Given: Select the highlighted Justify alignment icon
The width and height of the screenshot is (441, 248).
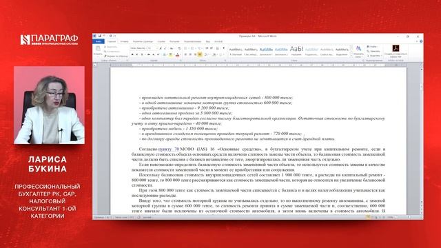Looking at the screenshot, I should point(200,54).
